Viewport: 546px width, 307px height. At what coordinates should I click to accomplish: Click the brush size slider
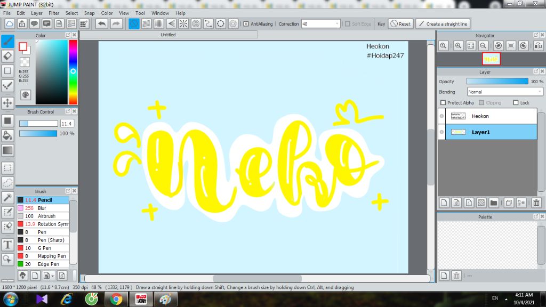(x=38, y=124)
